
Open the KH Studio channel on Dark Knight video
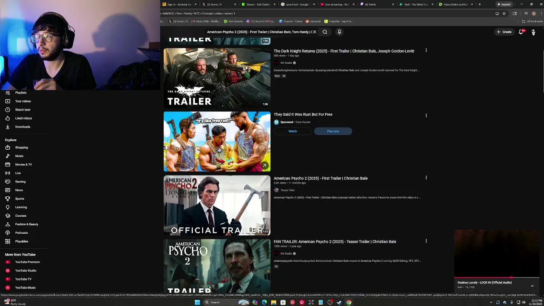pyautogui.click(x=286, y=63)
